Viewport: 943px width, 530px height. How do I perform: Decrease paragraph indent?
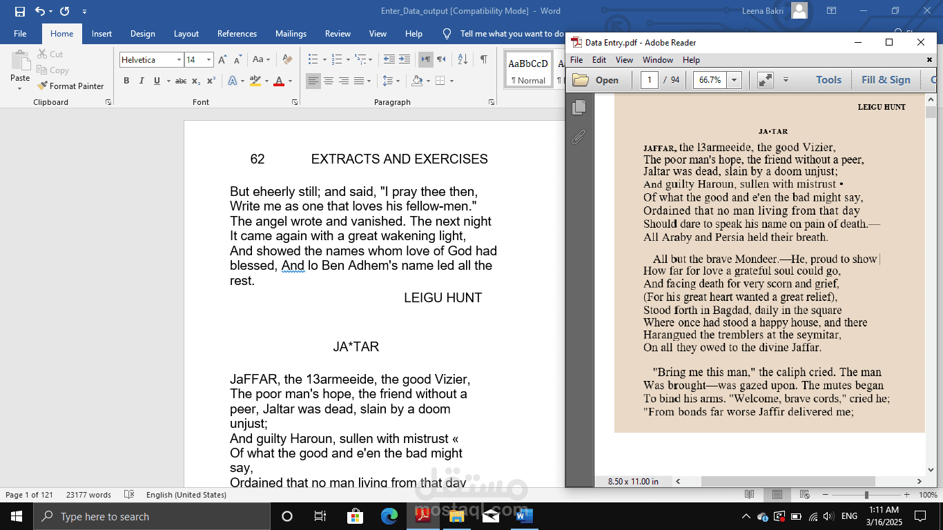389,59
